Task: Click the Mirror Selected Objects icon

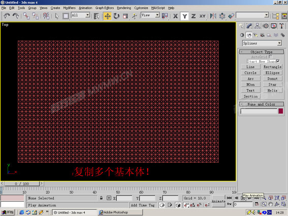Action: tap(213, 16)
